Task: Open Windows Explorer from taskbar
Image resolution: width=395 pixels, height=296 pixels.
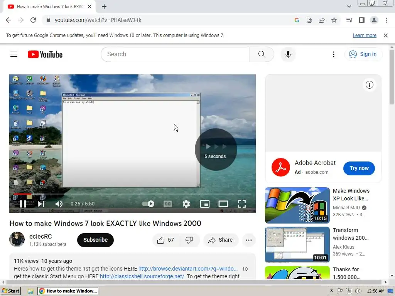Action: pyautogui.click(x=30, y=291)
